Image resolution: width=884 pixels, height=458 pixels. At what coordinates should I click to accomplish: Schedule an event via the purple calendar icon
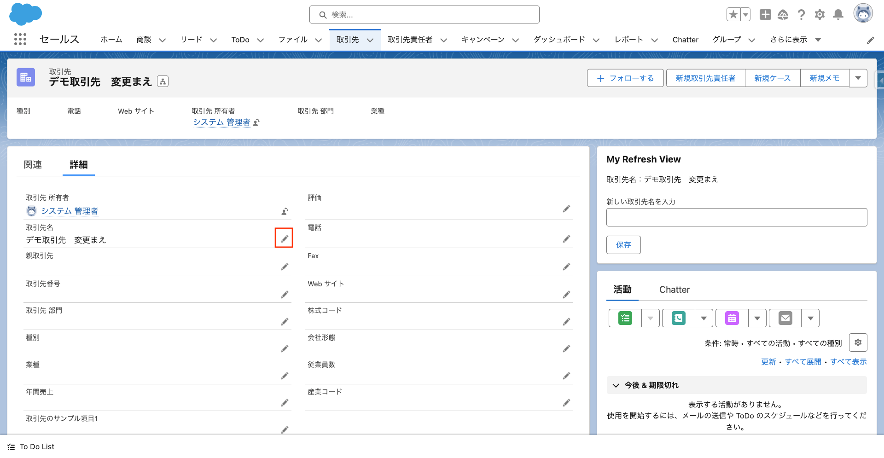point(731,318)
